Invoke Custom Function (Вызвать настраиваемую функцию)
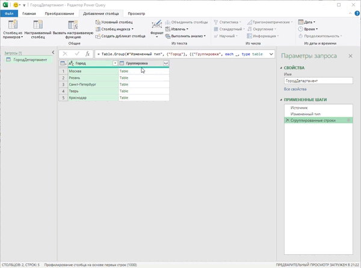361x268 pixels. pos(73,29)
